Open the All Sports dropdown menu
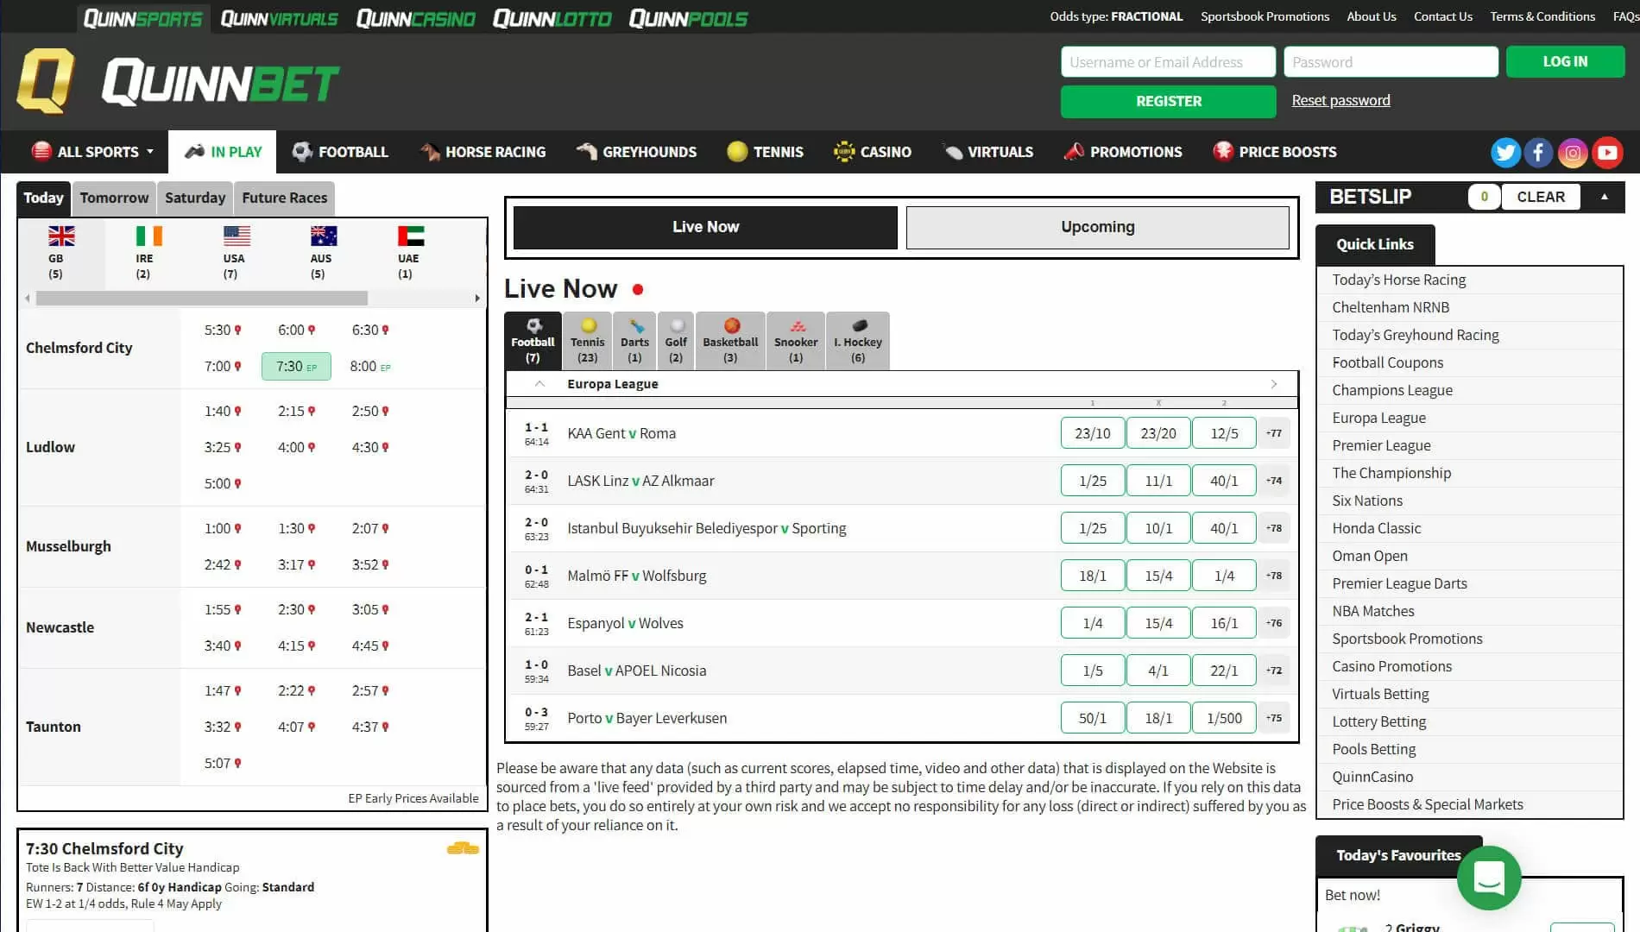This screenshot has height=932, width=1640. tap(92, 152)
